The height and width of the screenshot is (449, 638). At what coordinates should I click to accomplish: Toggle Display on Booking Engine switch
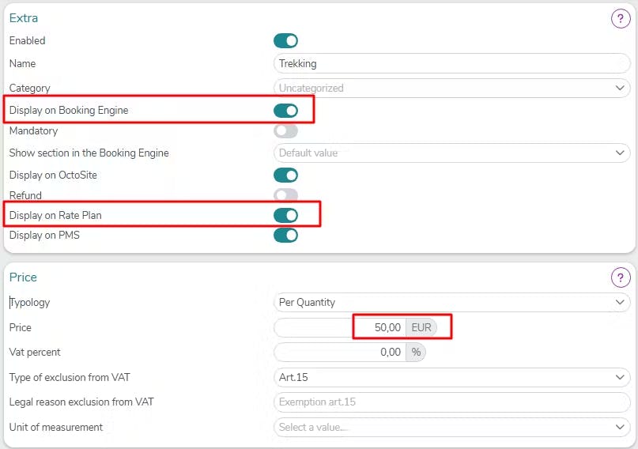[x=285, y=111]
